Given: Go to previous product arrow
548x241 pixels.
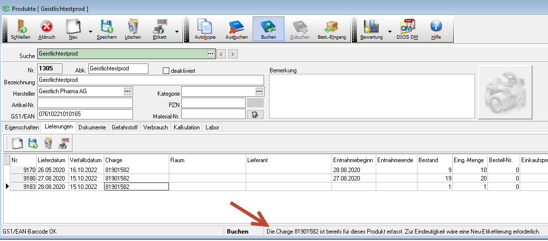Looking at the screenshot, I should coord(221,54).
